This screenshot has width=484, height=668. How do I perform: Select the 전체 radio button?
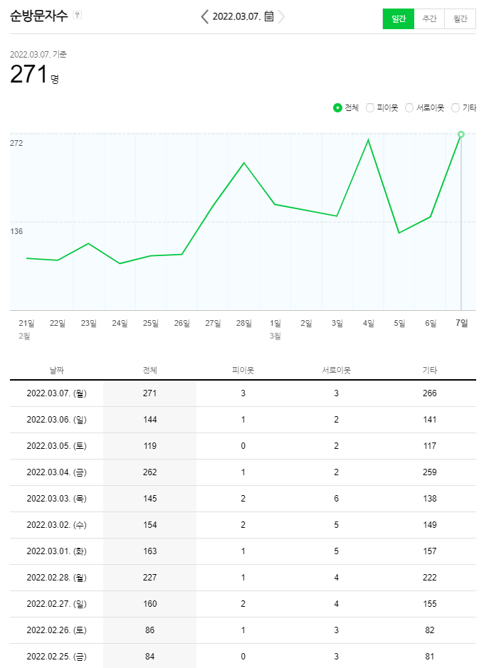[x=337, y=108]
